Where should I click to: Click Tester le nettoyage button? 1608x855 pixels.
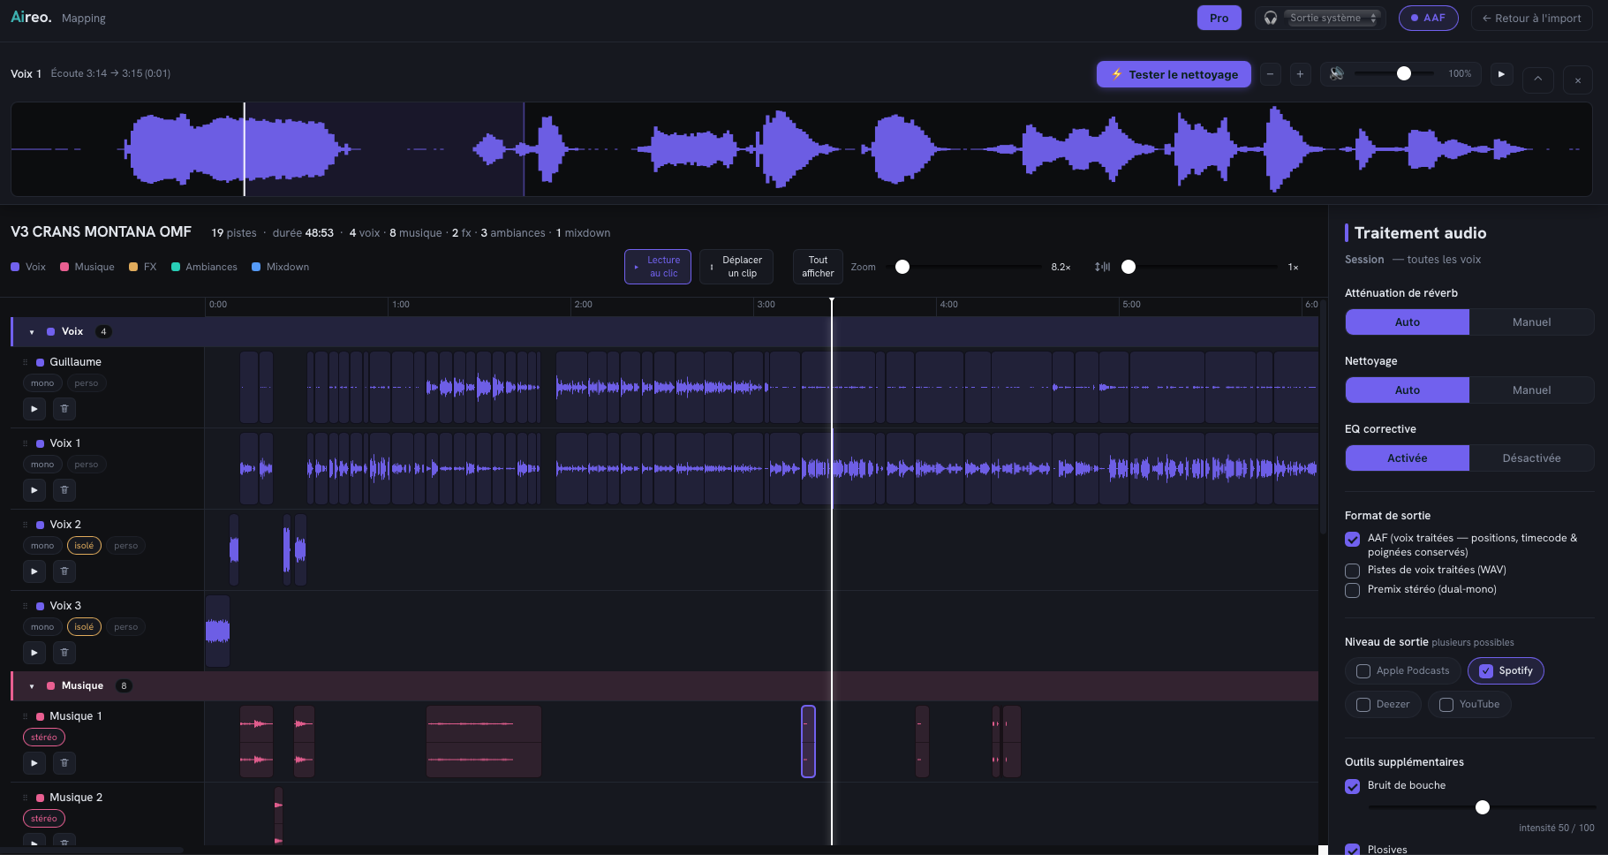tap(1174, 74)
